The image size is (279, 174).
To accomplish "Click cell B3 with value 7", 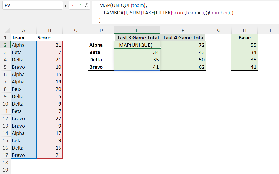I will (x=50, y=52).
